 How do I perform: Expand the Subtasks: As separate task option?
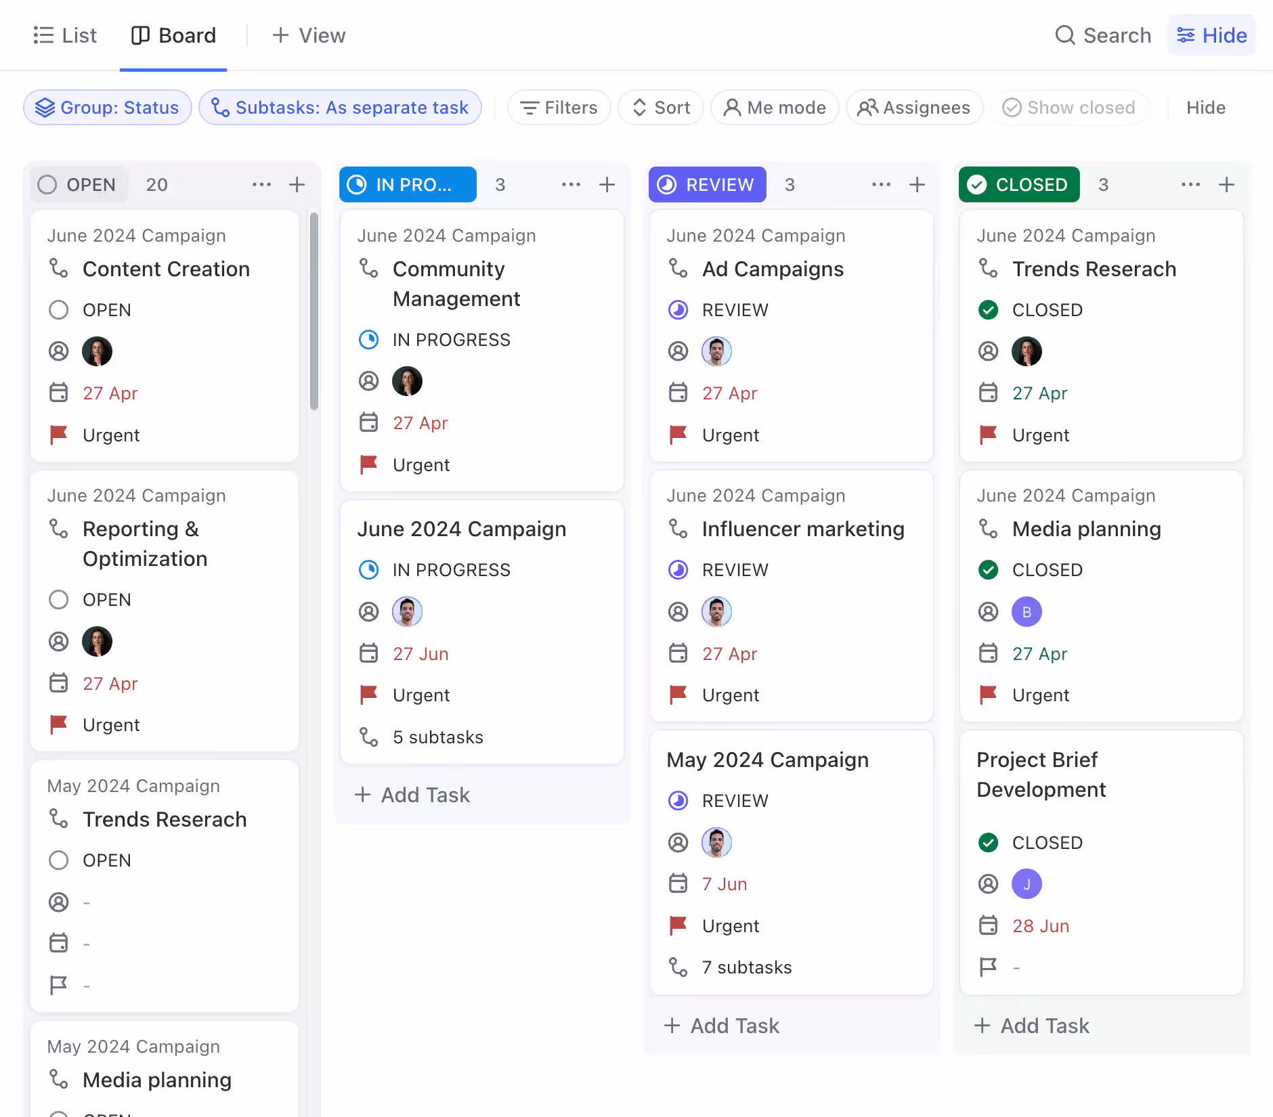[340, 108]
